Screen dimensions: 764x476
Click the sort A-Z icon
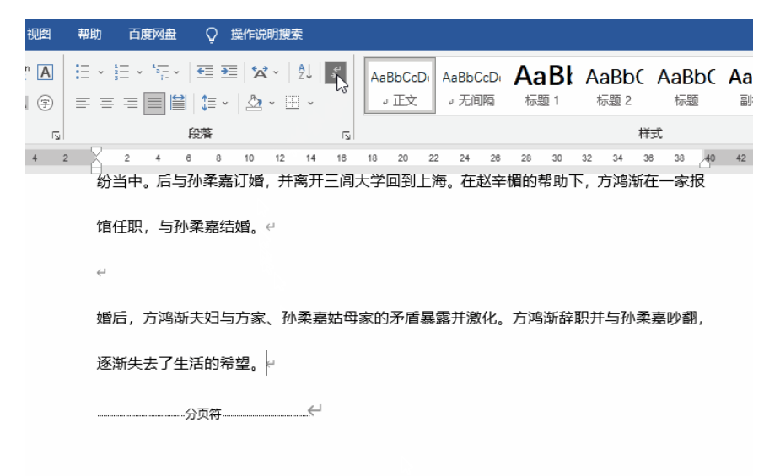point(305,72)
